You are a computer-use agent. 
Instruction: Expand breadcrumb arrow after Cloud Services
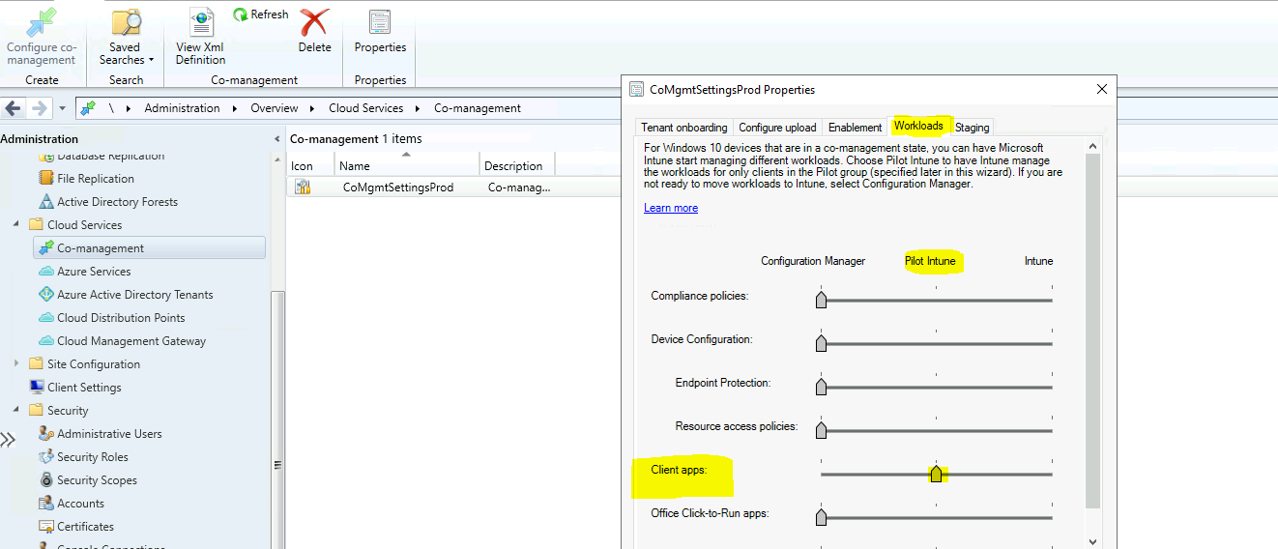(419, 108)
